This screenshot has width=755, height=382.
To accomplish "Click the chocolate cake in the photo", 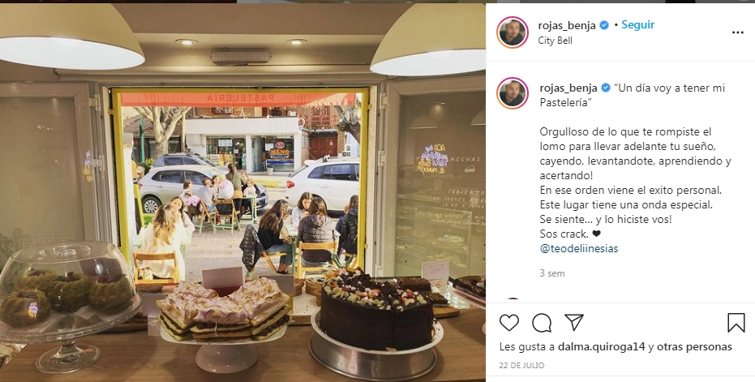I will [377, 311].
